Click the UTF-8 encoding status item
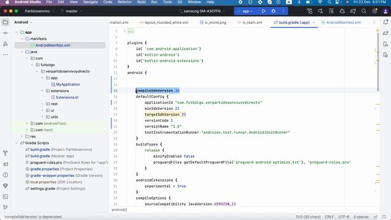This screenshot has height=220, width=391. coord(343,217)
